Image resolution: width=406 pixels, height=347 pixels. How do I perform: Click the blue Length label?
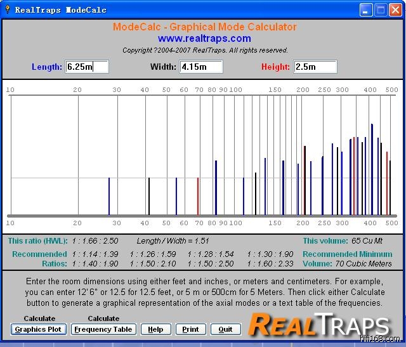[47, 67]
